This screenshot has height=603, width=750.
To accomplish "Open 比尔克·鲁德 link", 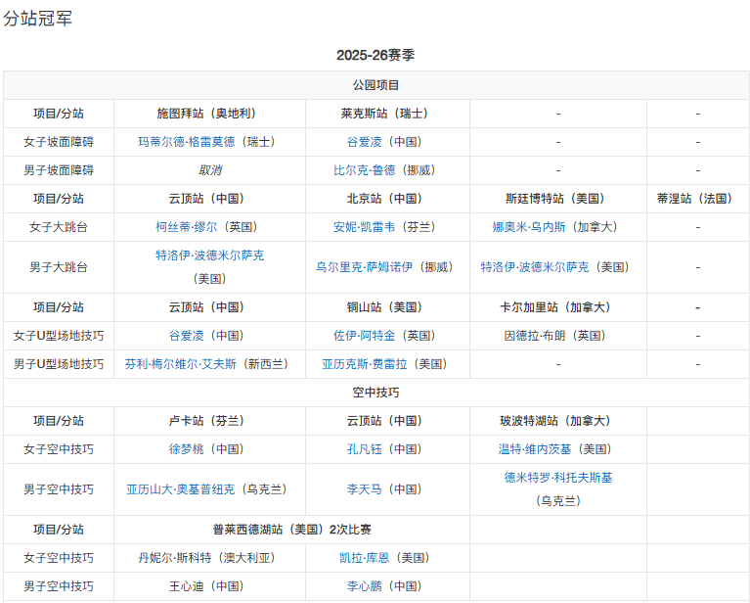I will tap(365, 170).
